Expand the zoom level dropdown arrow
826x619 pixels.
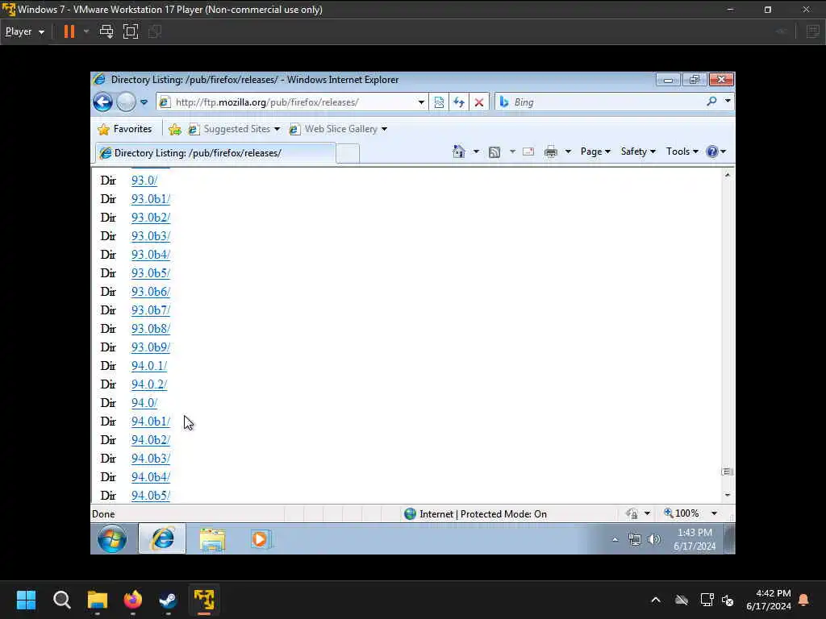715,513
